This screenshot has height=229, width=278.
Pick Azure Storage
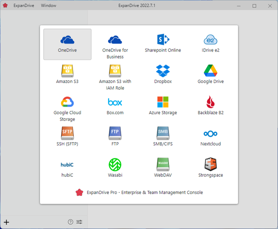[163, 102]
